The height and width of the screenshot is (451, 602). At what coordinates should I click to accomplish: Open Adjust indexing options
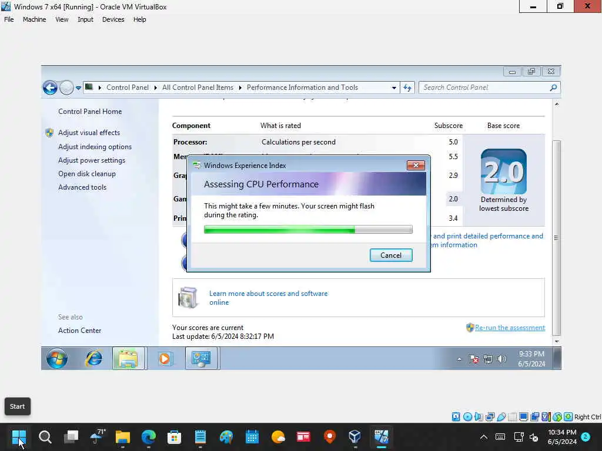click(95, 147)
